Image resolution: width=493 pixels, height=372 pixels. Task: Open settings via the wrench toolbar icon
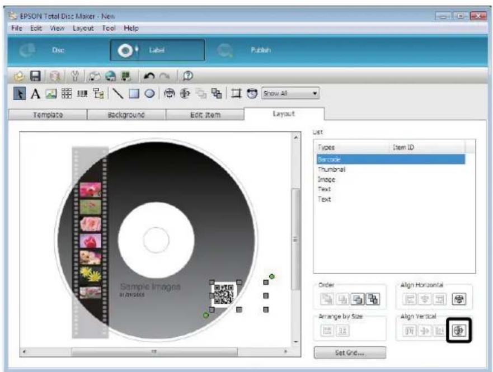(x=75, y=76)
